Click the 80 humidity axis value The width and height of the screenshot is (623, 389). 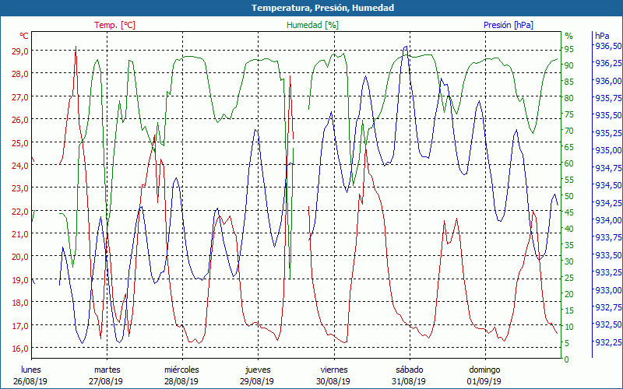(569, 98)
